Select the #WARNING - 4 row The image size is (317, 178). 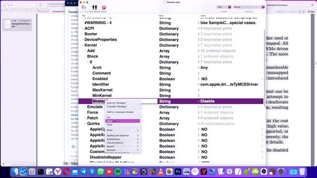tap(171, 23)
